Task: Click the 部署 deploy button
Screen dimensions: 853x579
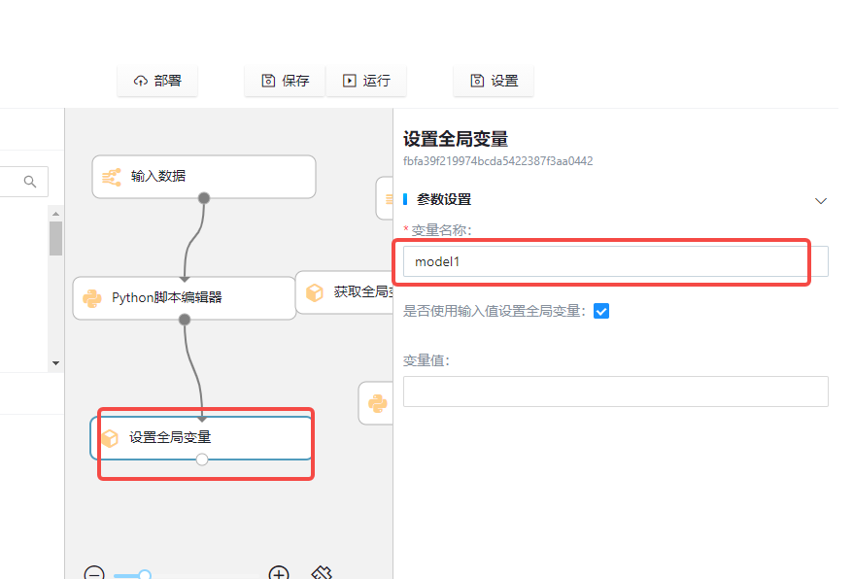Action: tap(157, 81)
